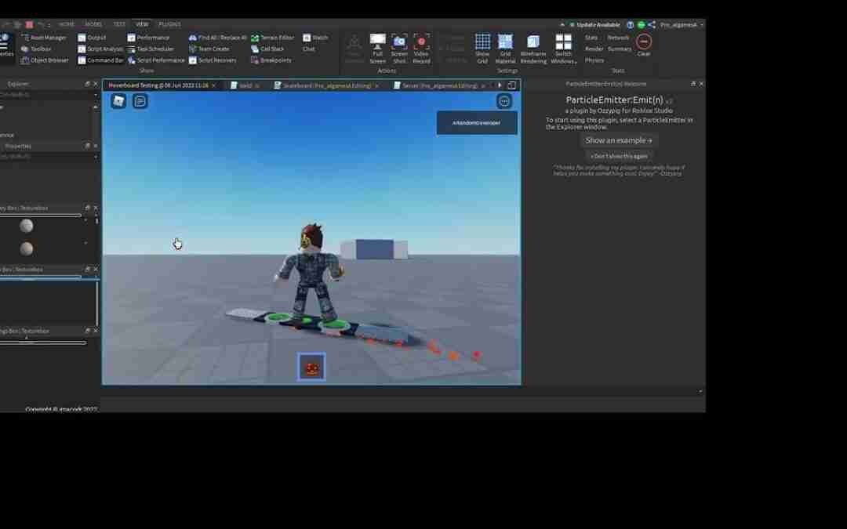Open Team Create panel
Image resolution: width=847 pixels, height=529 pixels.
209,49
